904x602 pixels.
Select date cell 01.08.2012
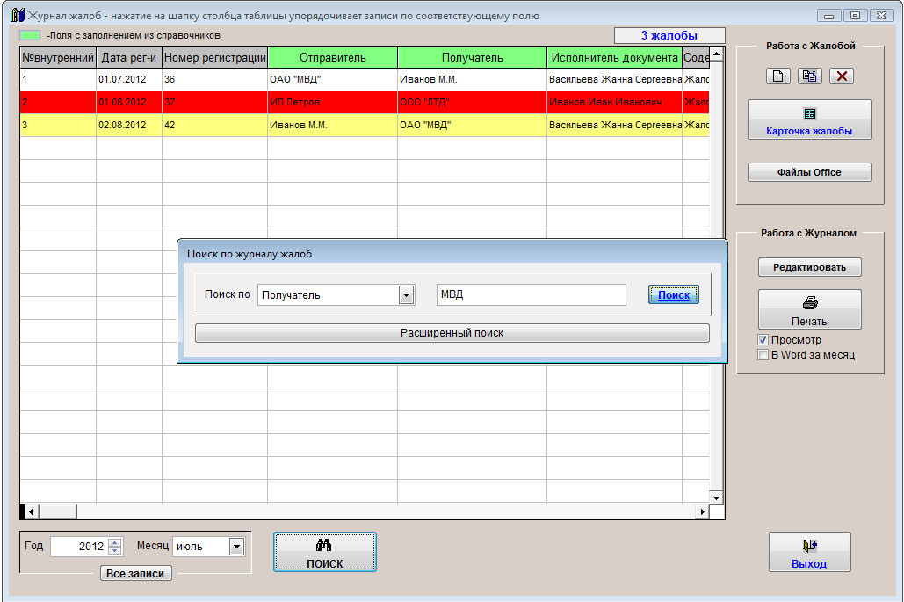pyautogui.click(x=129, y=102)
